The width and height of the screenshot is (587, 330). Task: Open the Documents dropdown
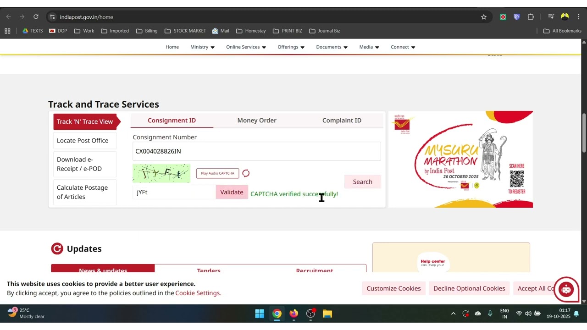(x=332, y=47)
